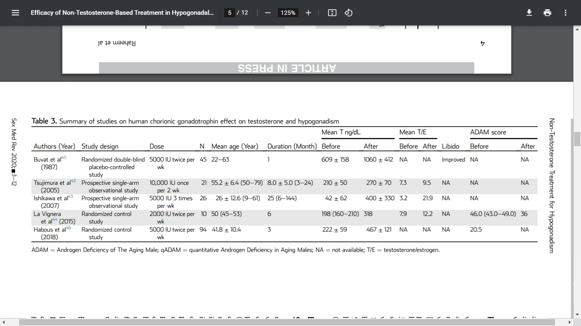581x326 pixels.
Task: Click 'Libido' column header
Action: pos(450,146)
